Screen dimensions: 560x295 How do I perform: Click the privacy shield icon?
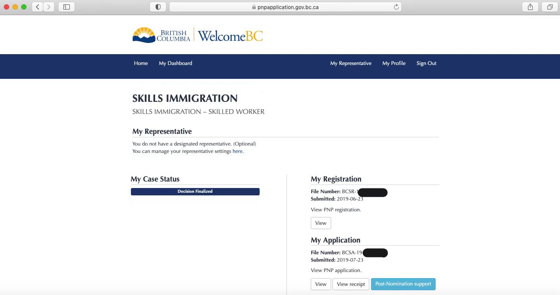coord(158,7)
